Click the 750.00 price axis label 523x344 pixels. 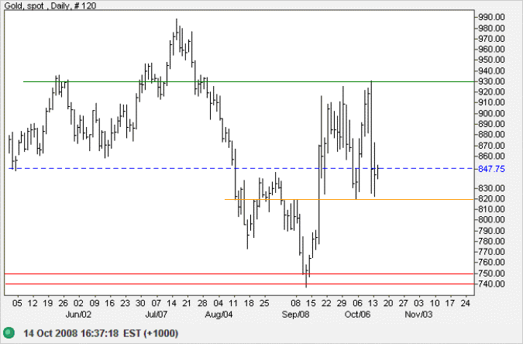[x=491, y=273]
